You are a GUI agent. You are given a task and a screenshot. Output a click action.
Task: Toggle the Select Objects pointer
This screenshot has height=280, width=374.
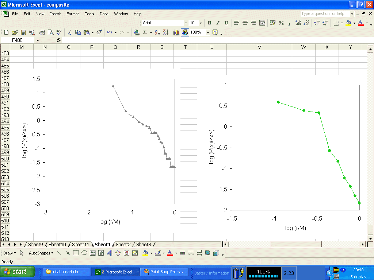(x=22, y=253)
